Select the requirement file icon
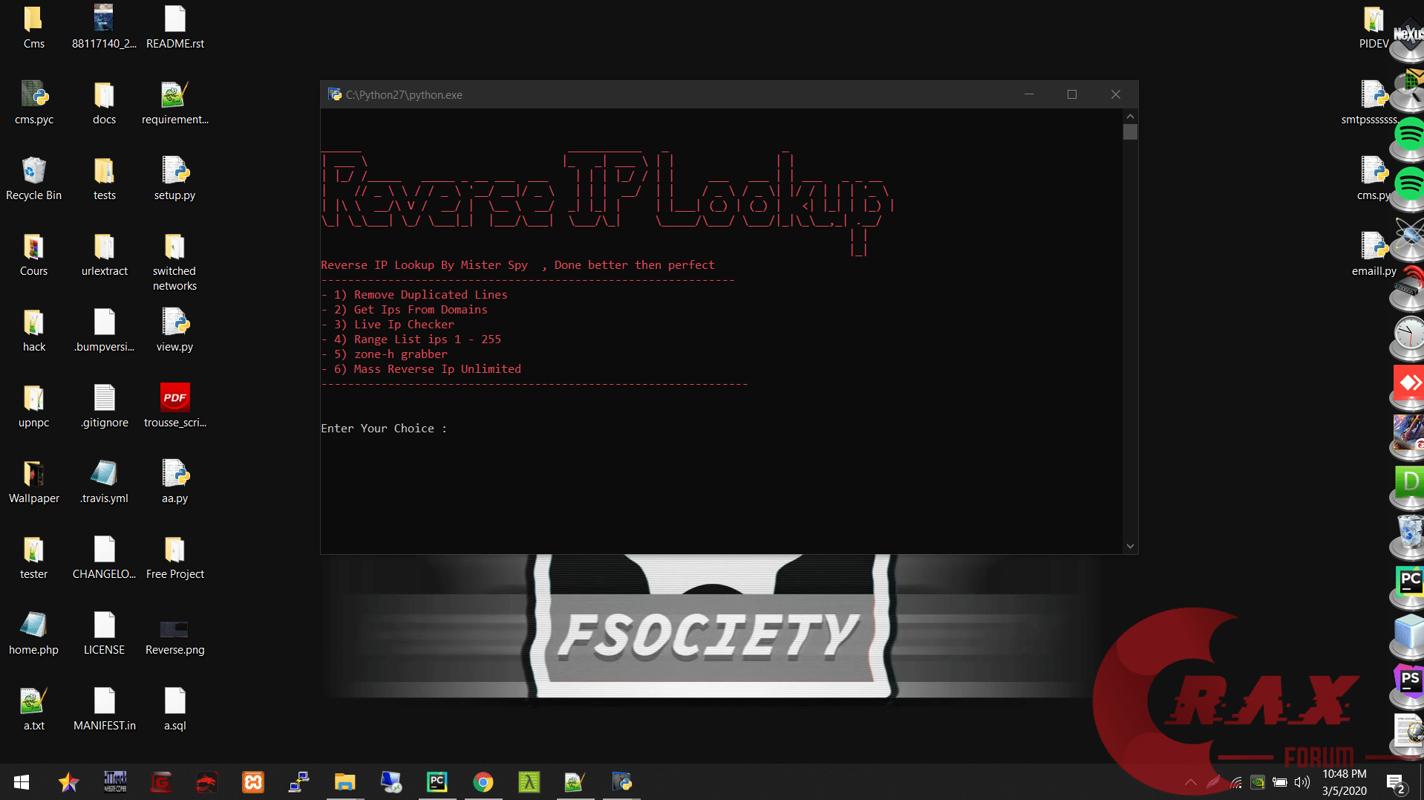Viewport: 1424px width, 800px height. pyautogui.click(x=174, y=103)
